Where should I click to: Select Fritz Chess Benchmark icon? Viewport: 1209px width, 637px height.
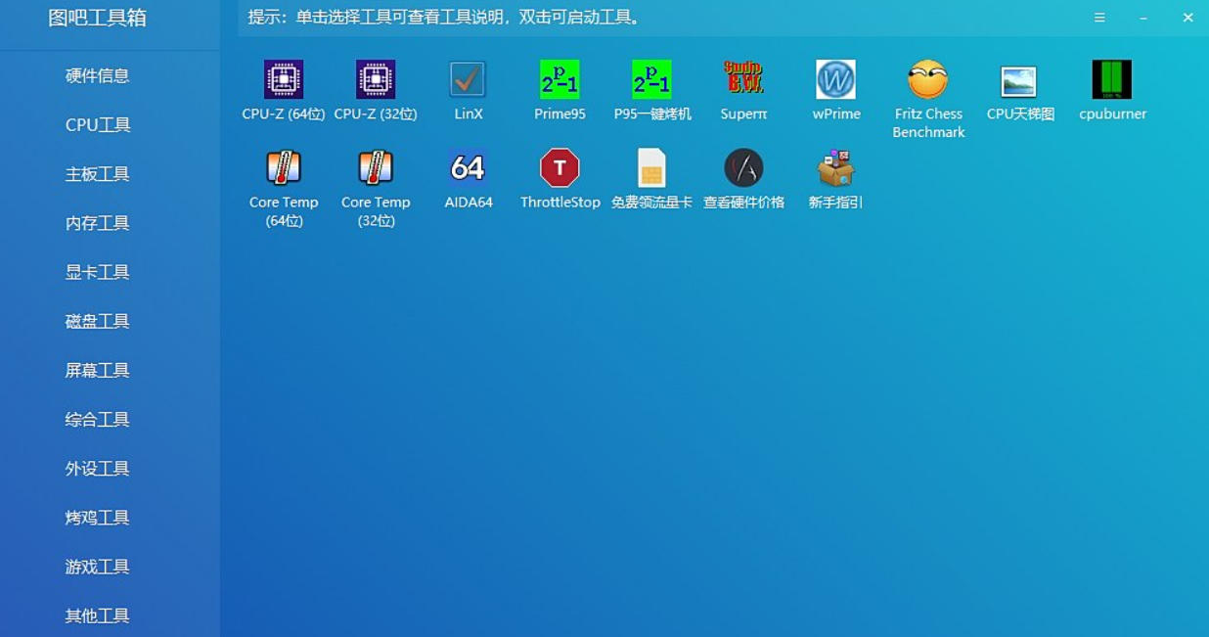click(928, 79)
